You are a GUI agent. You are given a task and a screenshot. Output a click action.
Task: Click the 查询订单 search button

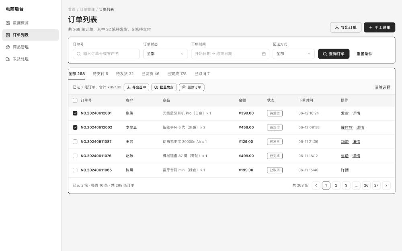click(x=334, y=54)
